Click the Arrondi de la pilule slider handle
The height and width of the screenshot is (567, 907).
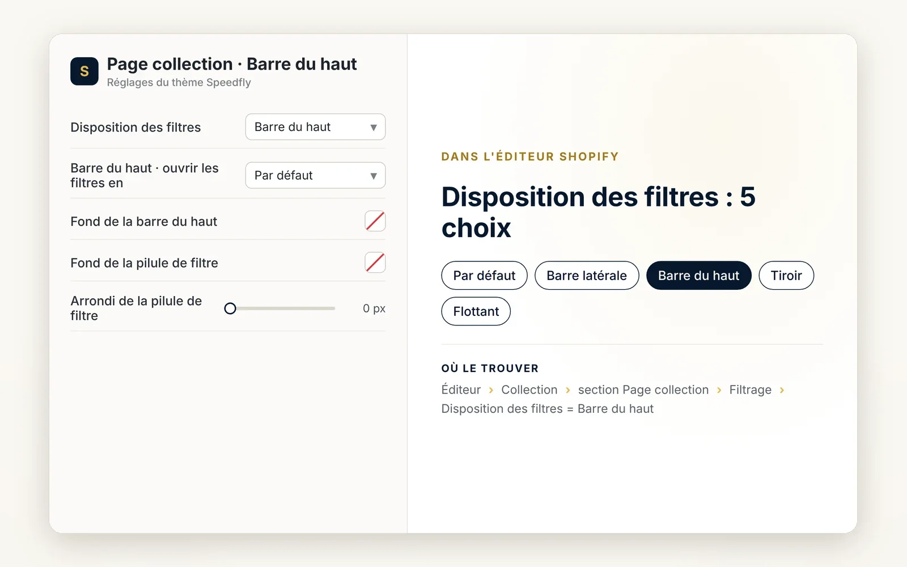pyautogui.click(x=230, y=308)
